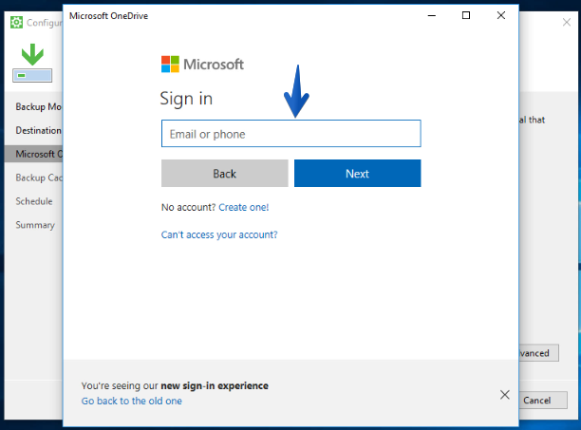Click Go back to the old one link
The image size is (581, 430).
click(132, 401)
